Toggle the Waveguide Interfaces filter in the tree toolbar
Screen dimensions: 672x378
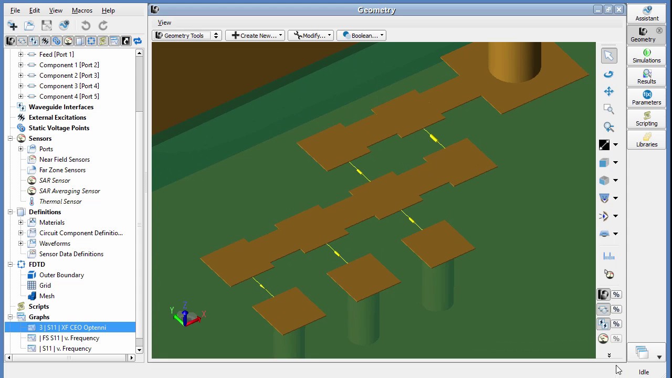tap(34, 41)
